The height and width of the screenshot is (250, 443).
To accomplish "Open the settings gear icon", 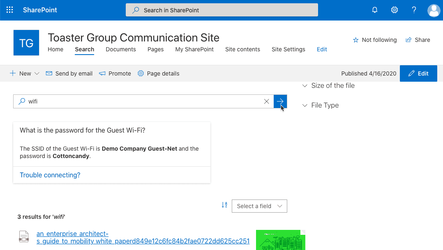I will pos(395,10).
